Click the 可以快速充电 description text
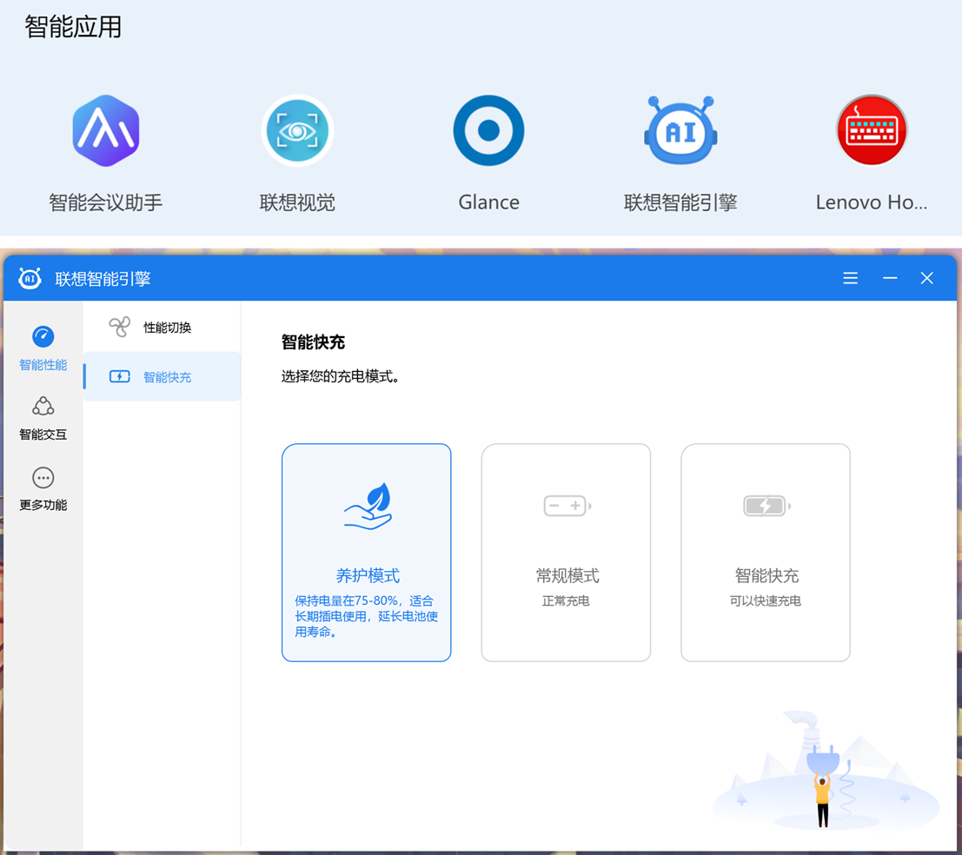This screenshot has width=962, height=855. 766,601
